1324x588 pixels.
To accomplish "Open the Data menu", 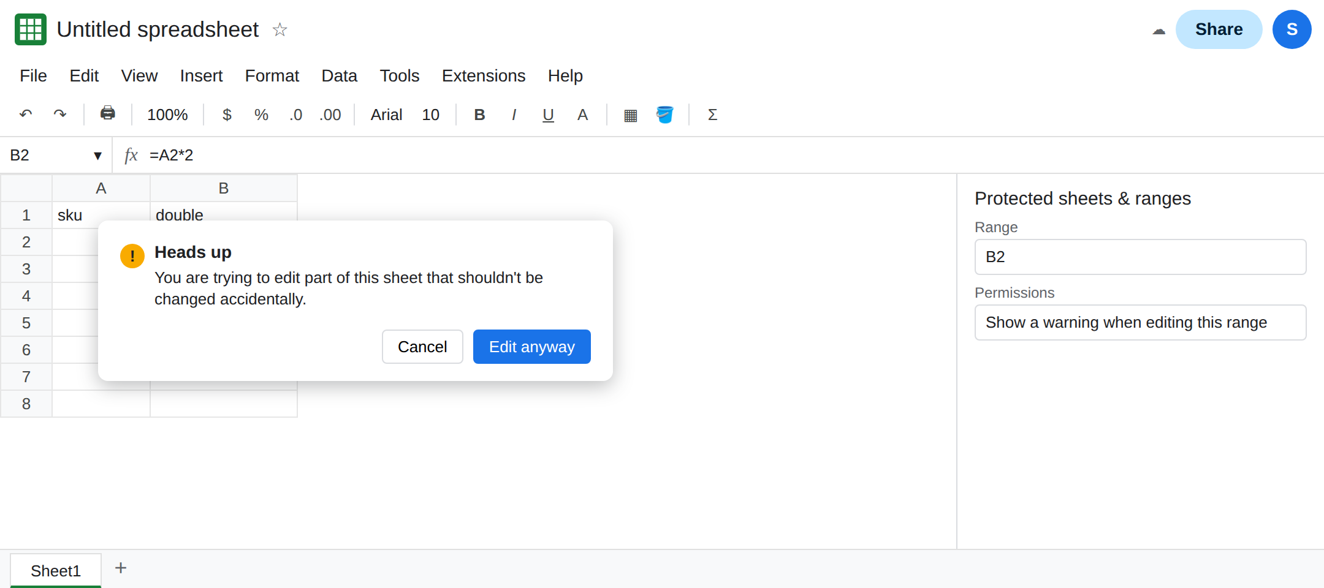I will pos(339,75).
